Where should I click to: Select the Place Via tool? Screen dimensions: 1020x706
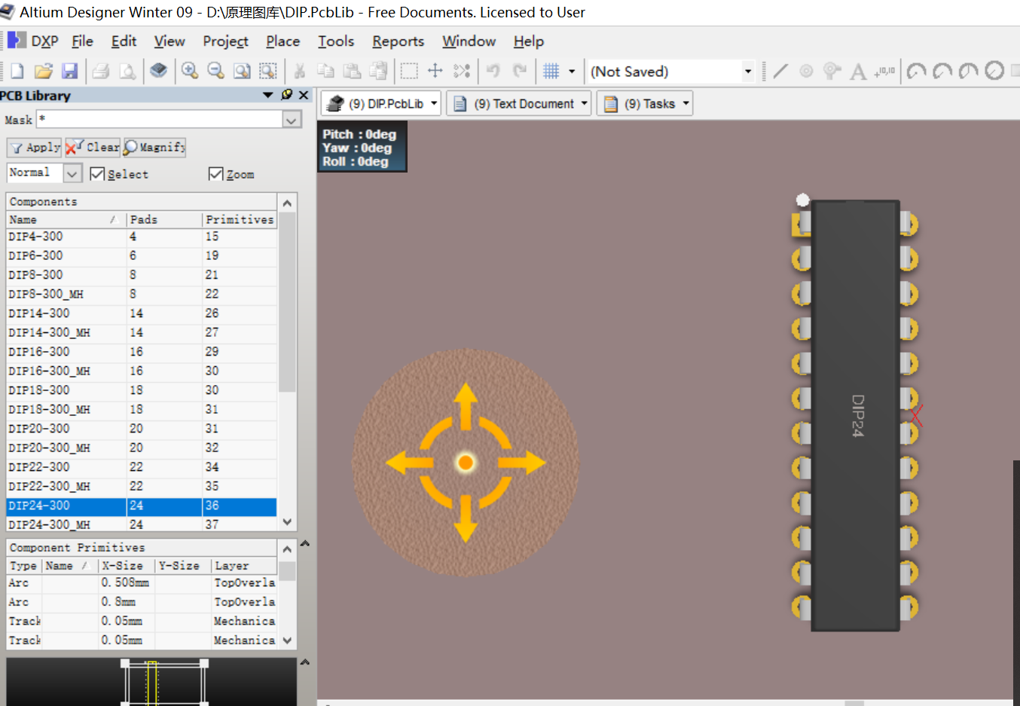coord(832,71)
